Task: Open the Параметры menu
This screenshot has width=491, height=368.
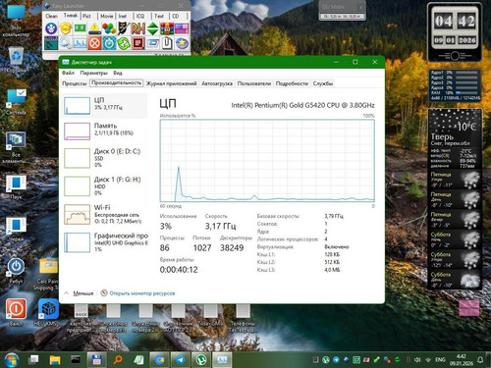Action: 93,73
